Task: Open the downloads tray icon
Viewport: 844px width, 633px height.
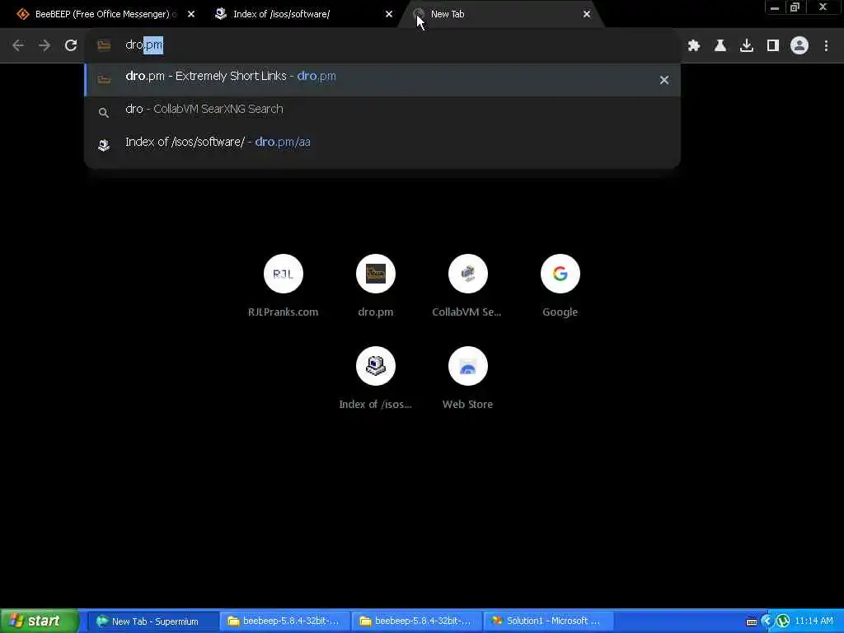Action: point(747,45)
